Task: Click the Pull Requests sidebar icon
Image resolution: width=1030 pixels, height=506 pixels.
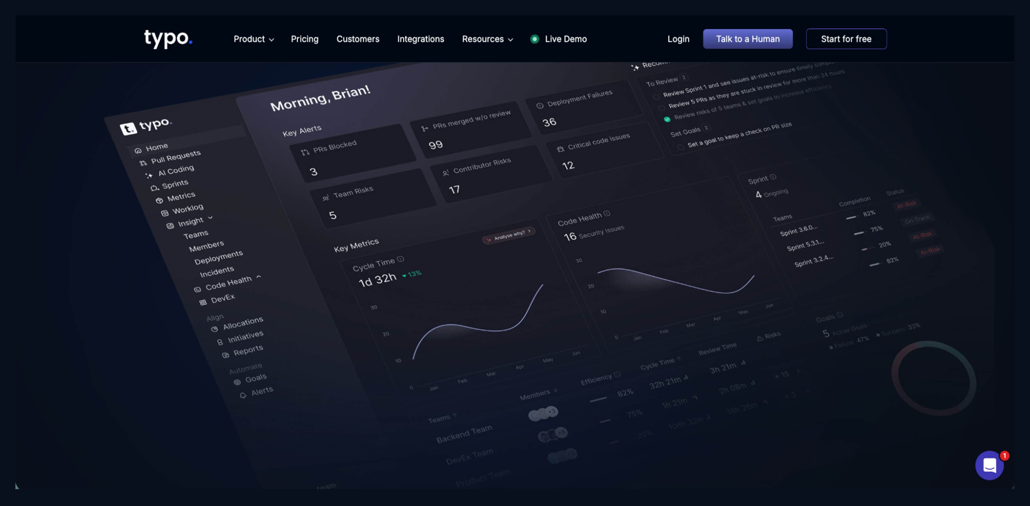Action: click(x=143, y=163)
